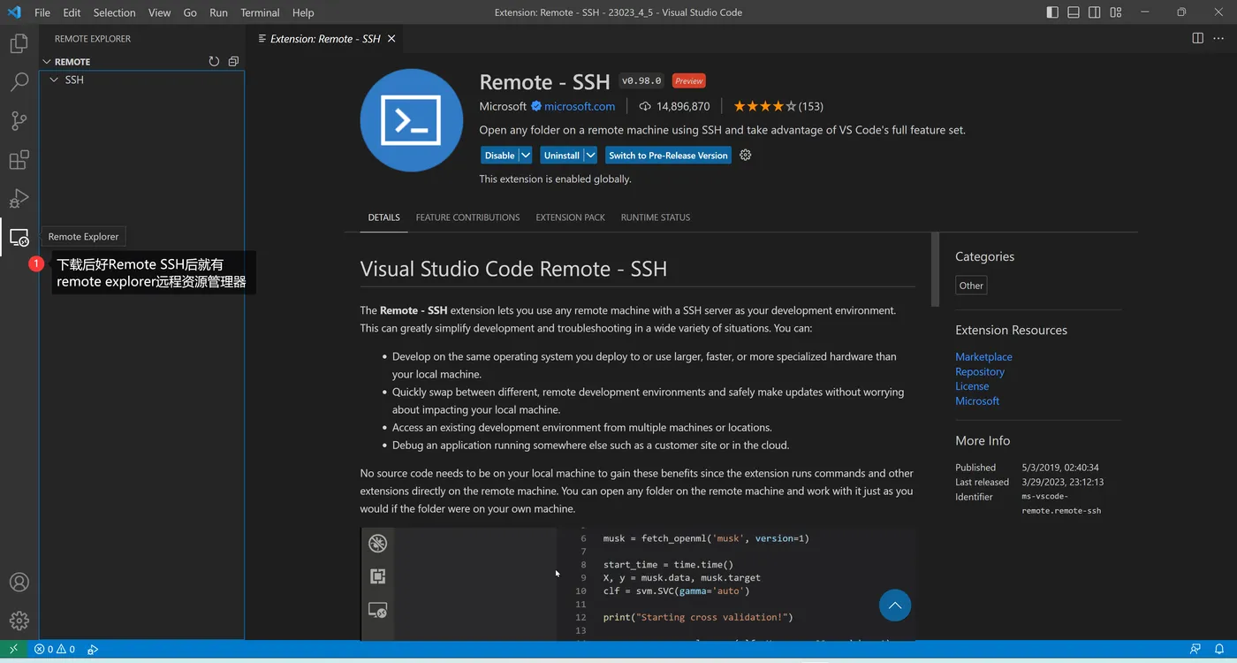Collapse all in Remote explorer header

pos(233,62)
